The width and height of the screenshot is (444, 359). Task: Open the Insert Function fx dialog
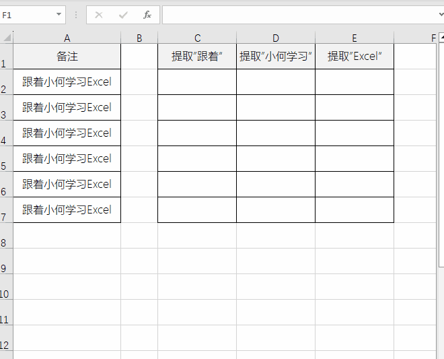tap(147, 15)
